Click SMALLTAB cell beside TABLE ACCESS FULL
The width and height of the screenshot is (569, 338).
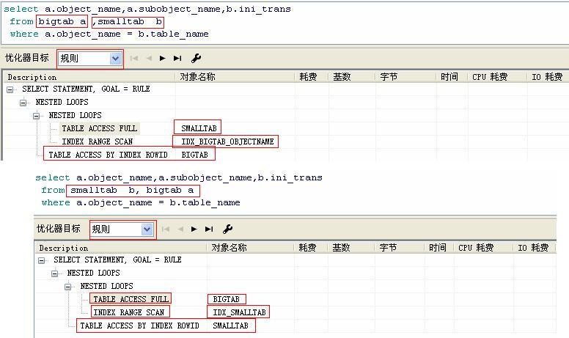coord(199,128)
